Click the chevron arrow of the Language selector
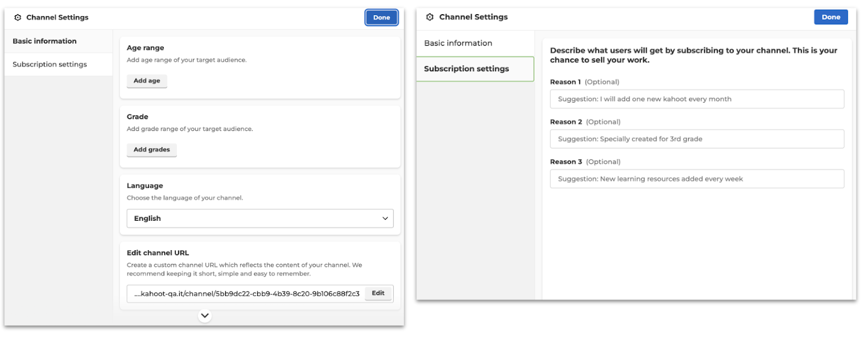 point(385,218)
